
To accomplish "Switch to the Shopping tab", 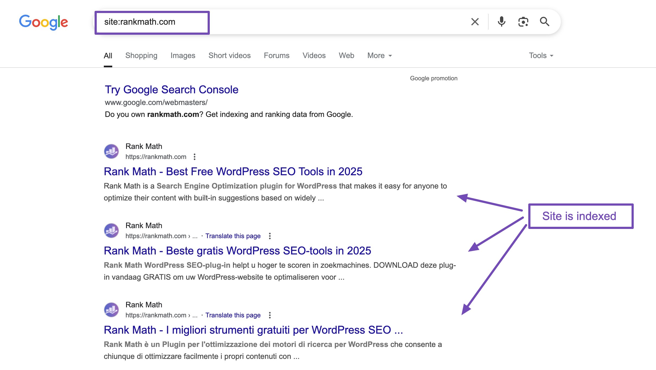I will [x=141, y=56].
